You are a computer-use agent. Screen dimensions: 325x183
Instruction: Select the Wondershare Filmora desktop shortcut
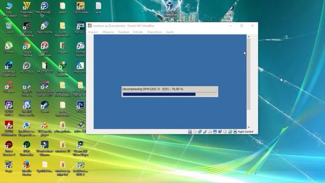click(45, 148)
